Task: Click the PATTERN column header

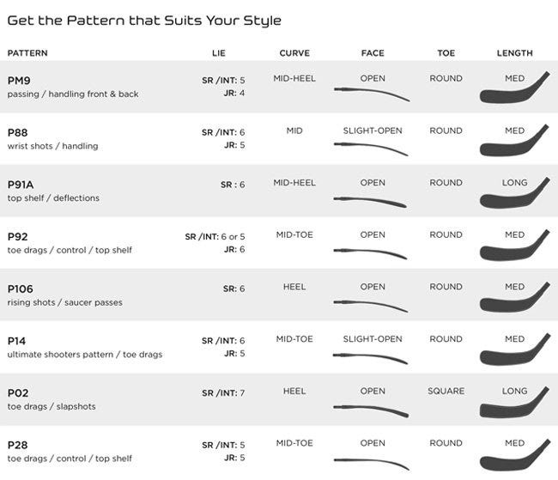Action: click(27, 53)
